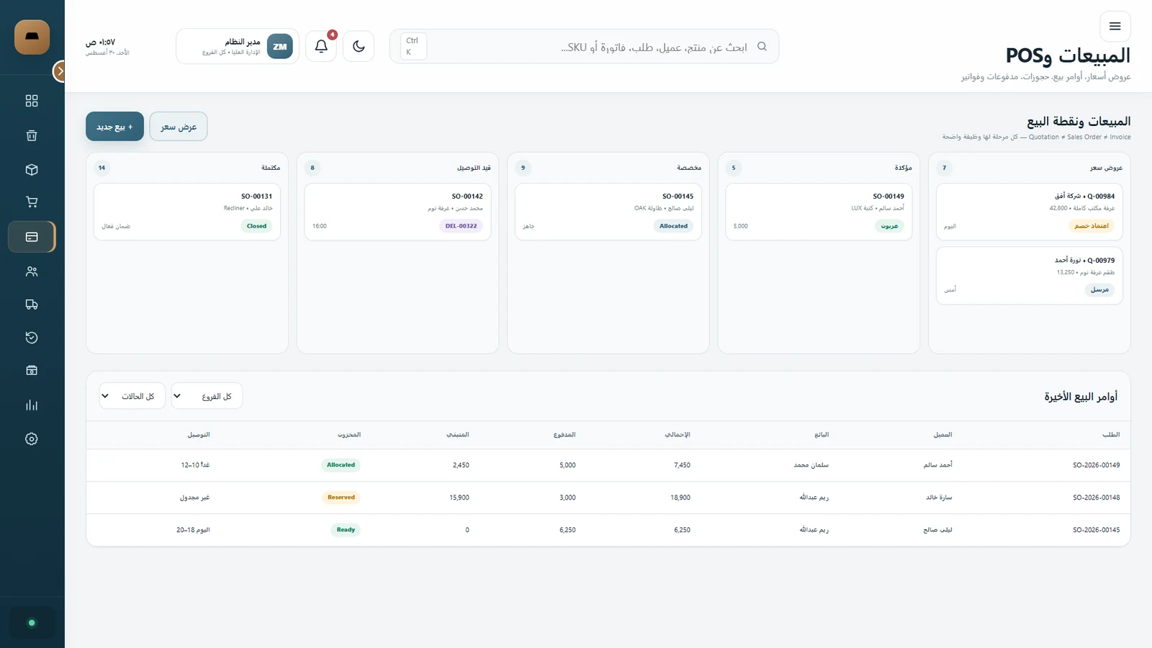The width and height of the screenshot is (1152, 648).
Task: Click the green status dot in sidebar
Action: (32, 623)
